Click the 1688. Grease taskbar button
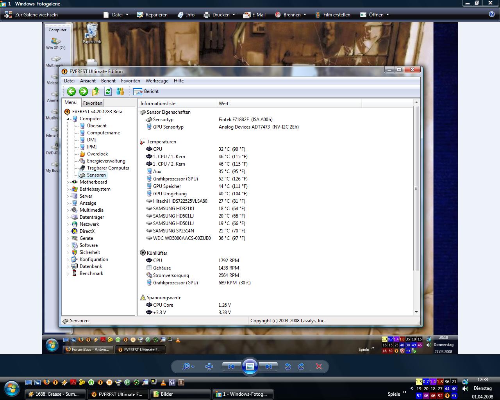This screenshot has width=500, height=400. click(55, 394)
